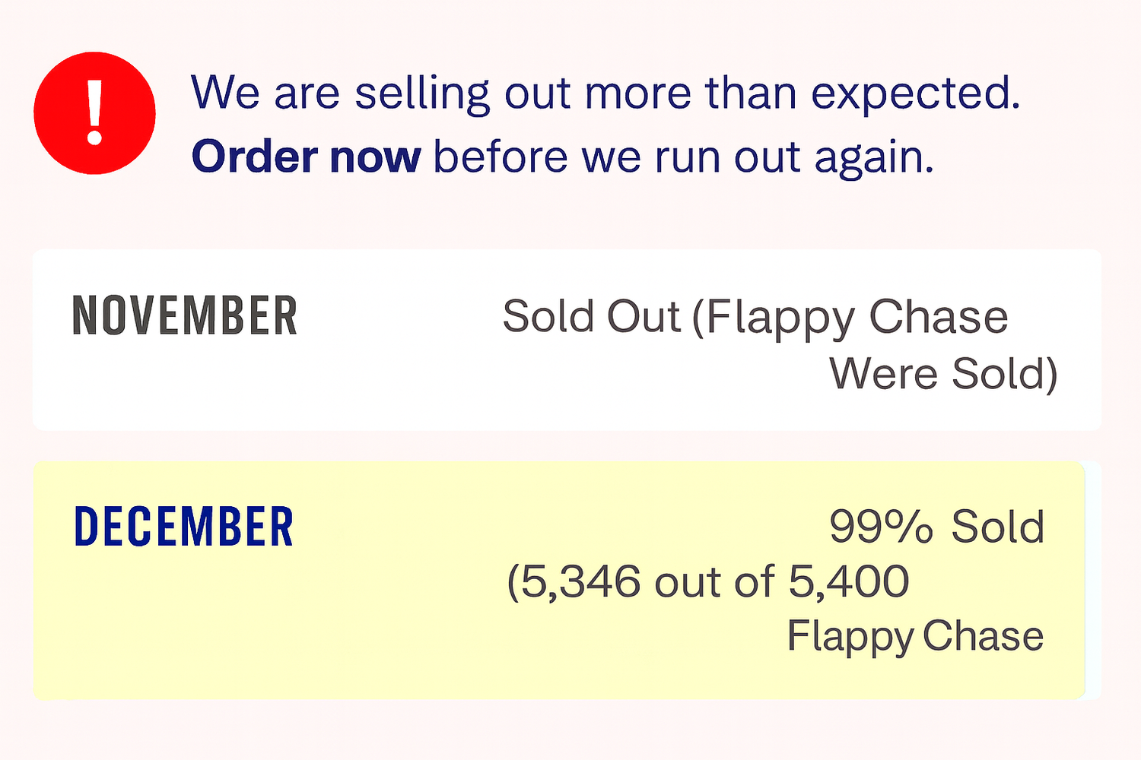Click the "Were Sold)" text line
Viewport: 1141px width, 760px height.
coord(942,373)
